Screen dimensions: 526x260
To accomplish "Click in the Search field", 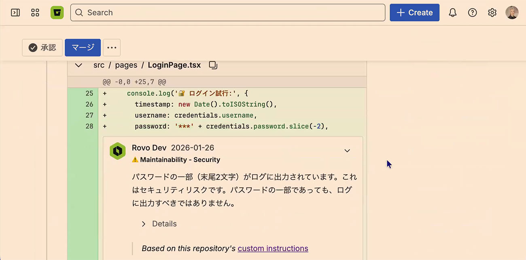I will [x=227, y=13].
